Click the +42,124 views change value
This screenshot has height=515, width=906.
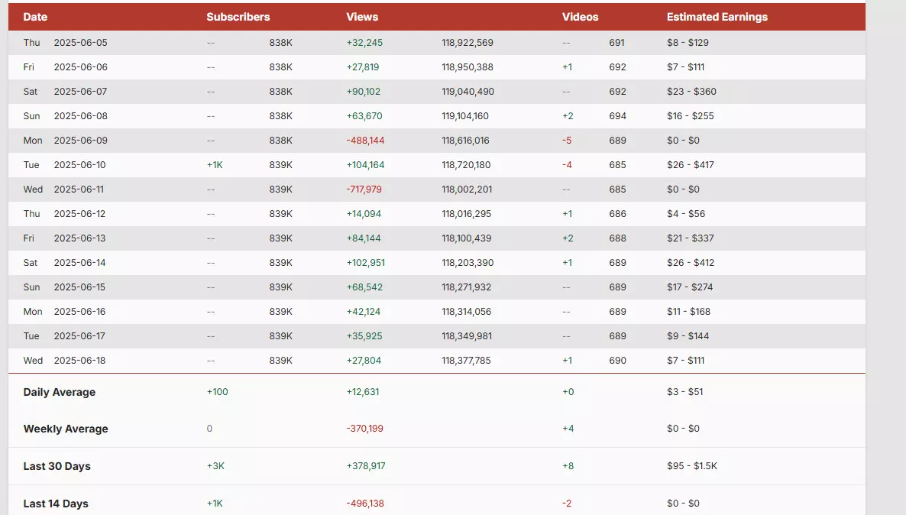[364, 312]
